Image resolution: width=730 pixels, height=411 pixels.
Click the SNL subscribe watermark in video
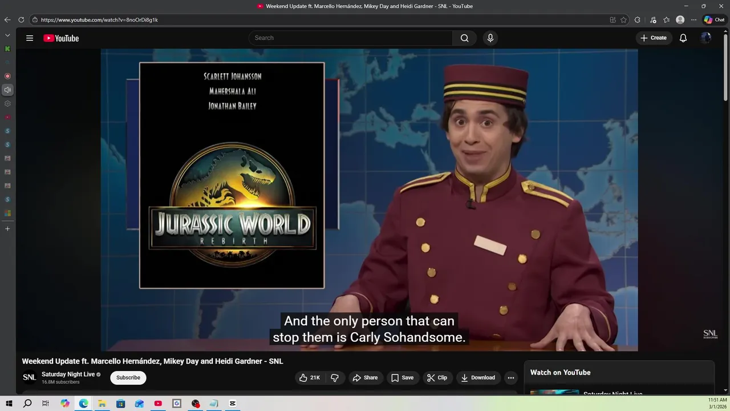tap(710, 334)
